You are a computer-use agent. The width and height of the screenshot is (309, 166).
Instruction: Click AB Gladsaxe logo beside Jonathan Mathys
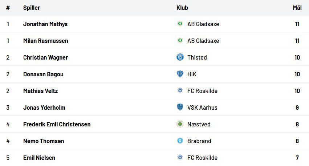click(180, 24)
